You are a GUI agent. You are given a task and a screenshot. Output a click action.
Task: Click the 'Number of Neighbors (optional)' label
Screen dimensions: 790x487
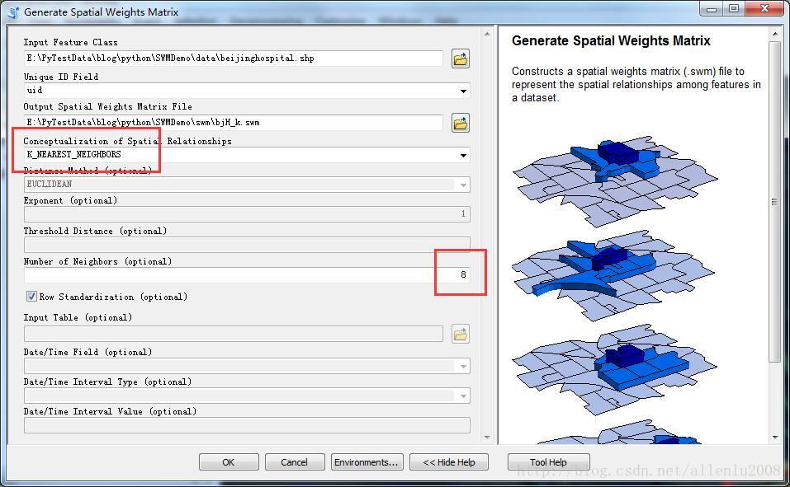[x=97, y=261]
